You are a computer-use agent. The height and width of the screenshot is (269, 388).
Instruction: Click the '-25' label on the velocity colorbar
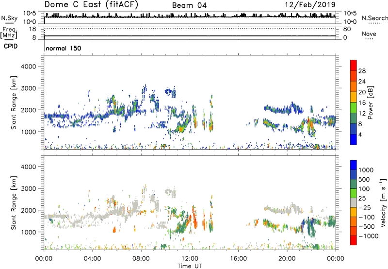click(x=364, y=208)
